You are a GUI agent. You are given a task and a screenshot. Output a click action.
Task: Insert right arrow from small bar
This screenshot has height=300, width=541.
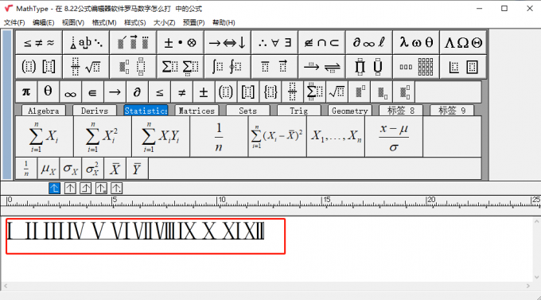pos(115,92)
